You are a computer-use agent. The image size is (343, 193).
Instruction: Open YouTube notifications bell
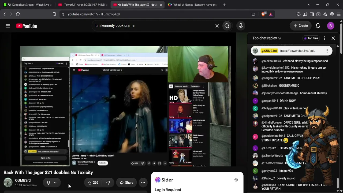click(x=318, y=26)
